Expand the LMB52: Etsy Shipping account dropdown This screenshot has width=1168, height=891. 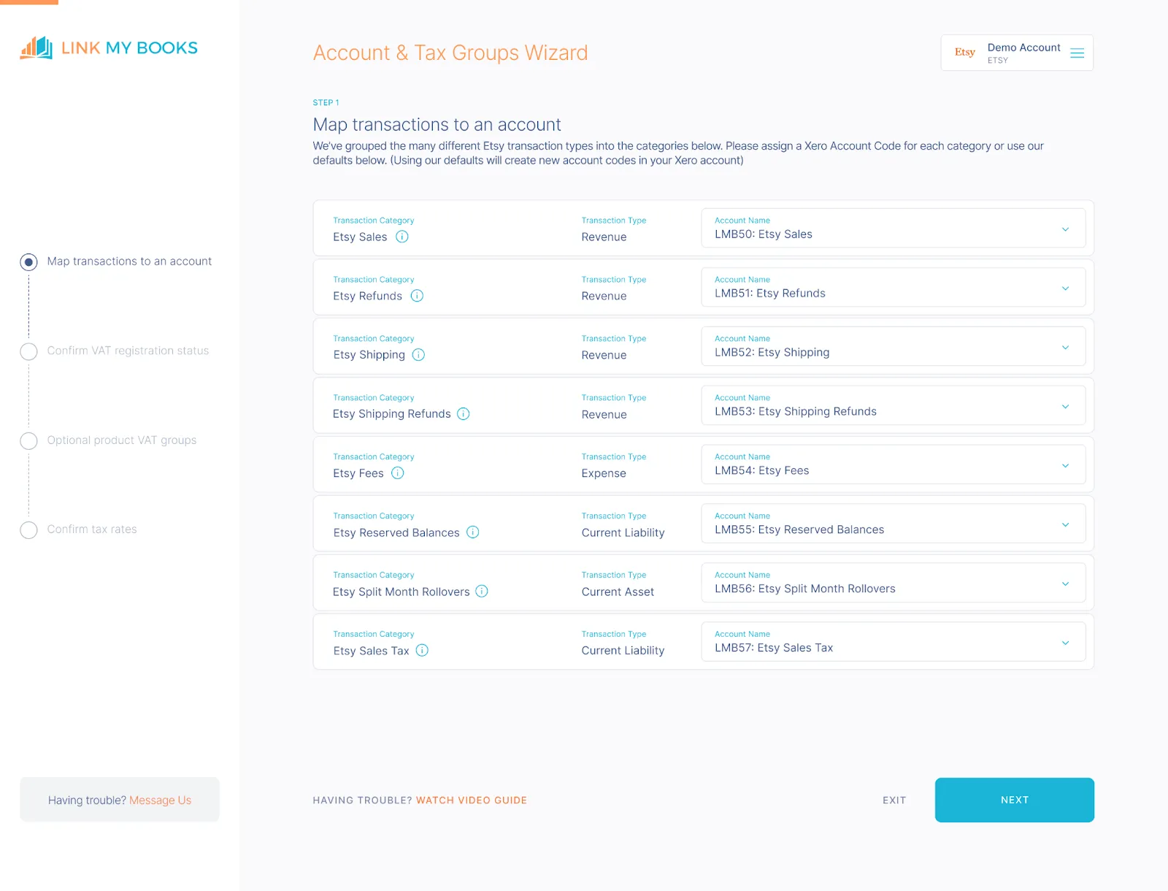[893, 347]
